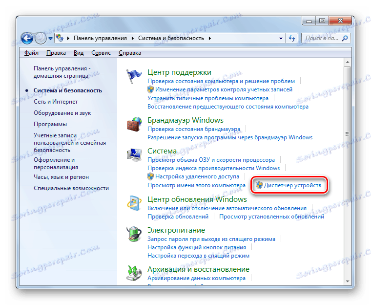
Task: Click Просмотр объема ОЗУ и скорости процессора
Action: click(211, 160)
